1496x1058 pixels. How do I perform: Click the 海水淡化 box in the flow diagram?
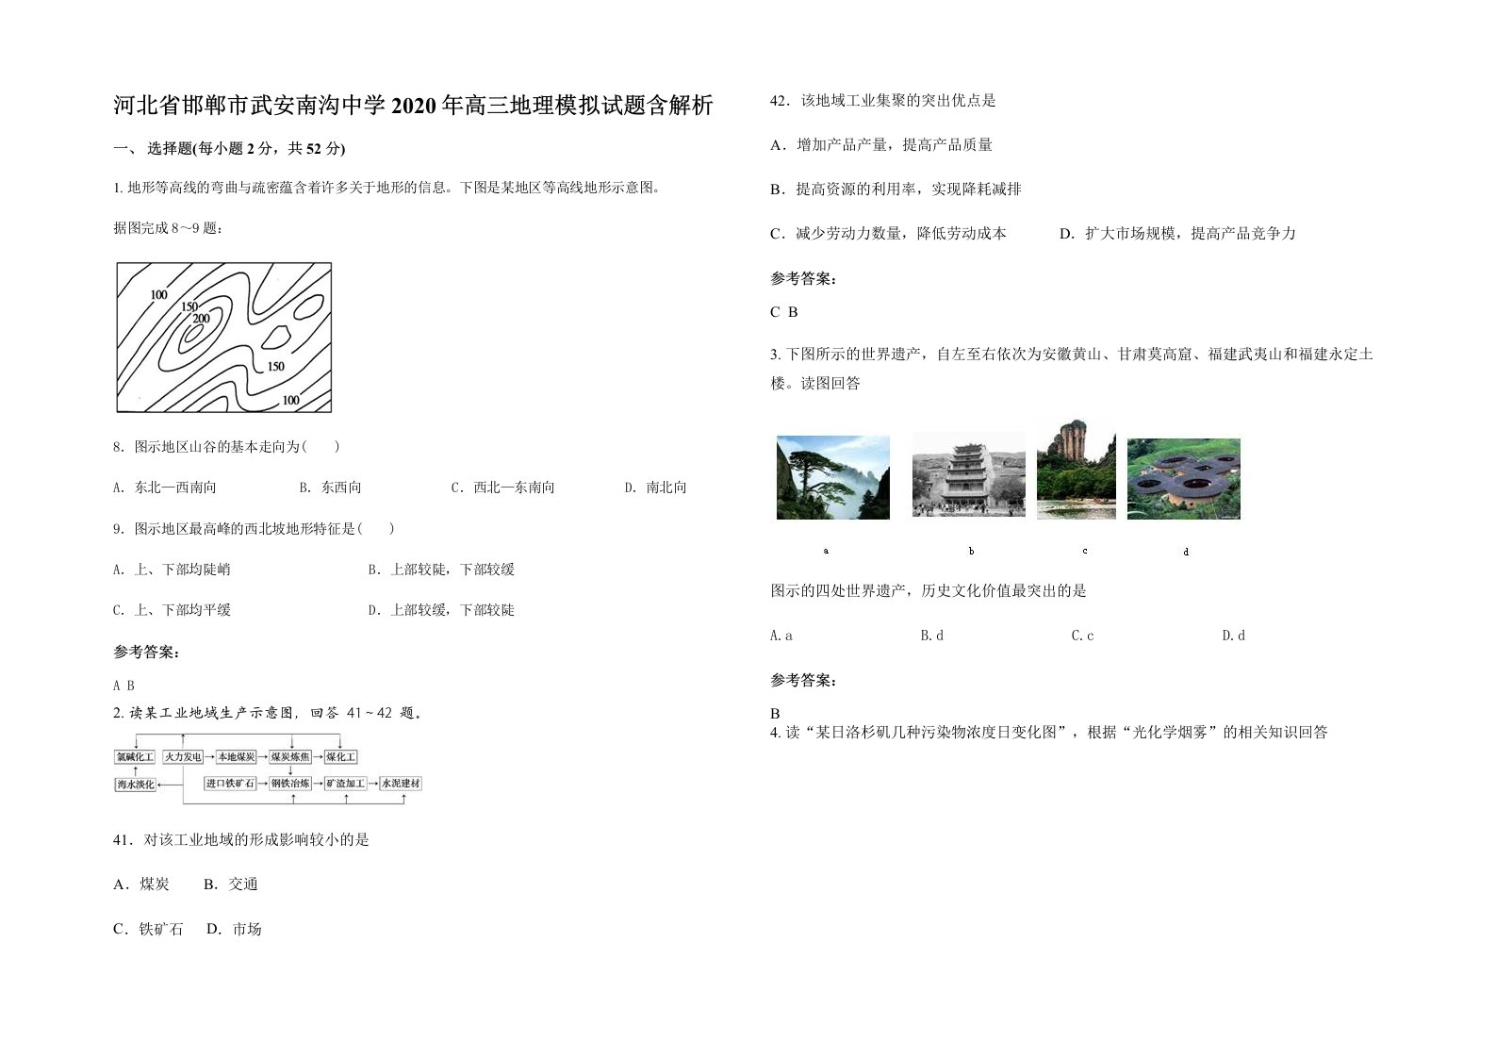[x=135, y=784]
